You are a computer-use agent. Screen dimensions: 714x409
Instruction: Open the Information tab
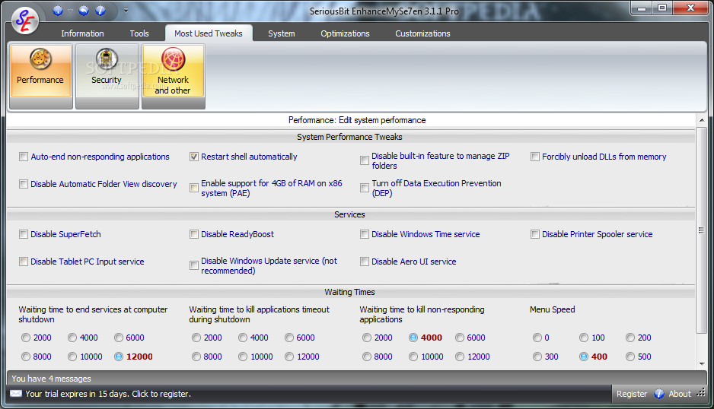82,33
